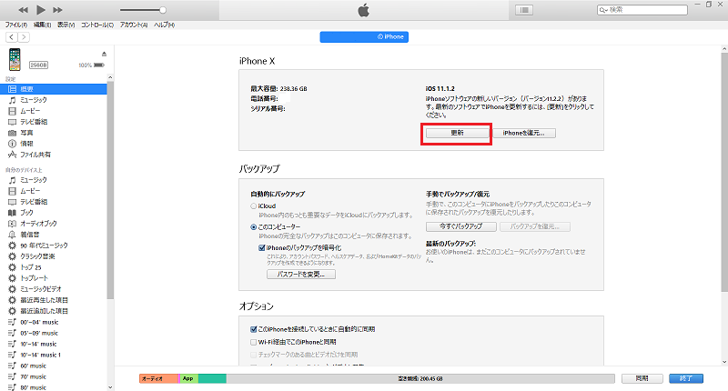Viewport: 728px width, 391px height.
Task: Open the list view icon next to search
Action: coord(524,10)
